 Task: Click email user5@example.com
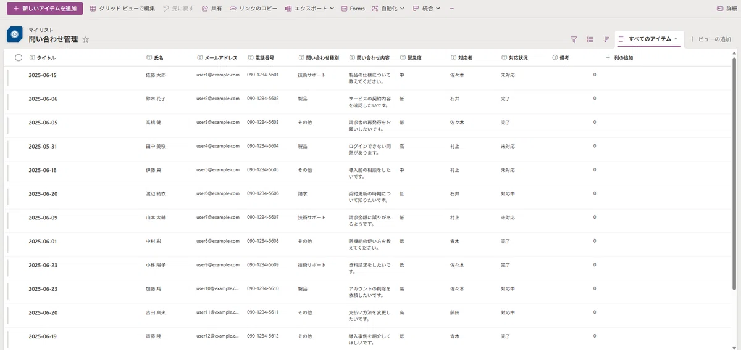(x=217, y=169)
